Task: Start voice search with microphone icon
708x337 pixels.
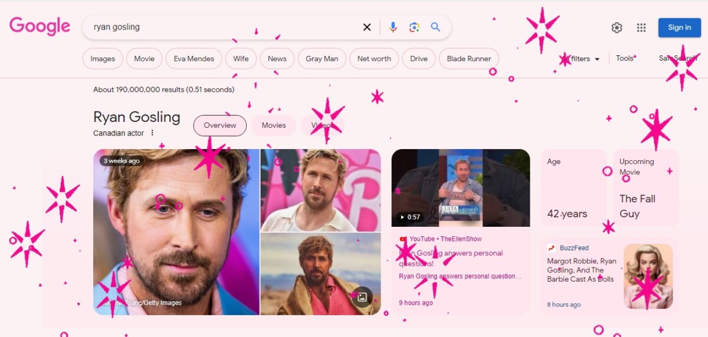Action: click(393, 27)
